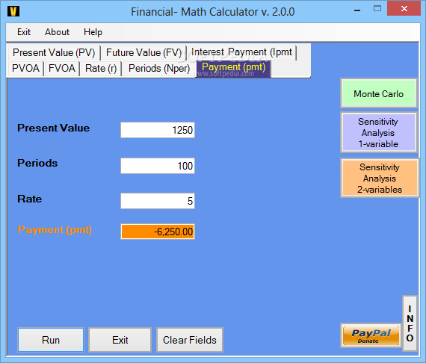Click the PayPal Donate button
Screen dimensions: 426x363
pos(371,335)
